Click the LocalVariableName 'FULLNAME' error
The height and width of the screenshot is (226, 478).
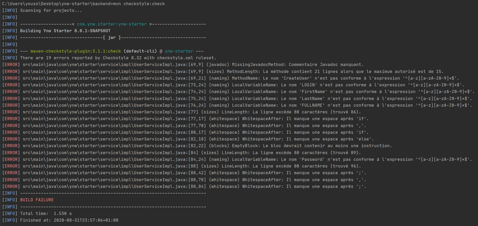click(x=237, y=105)
